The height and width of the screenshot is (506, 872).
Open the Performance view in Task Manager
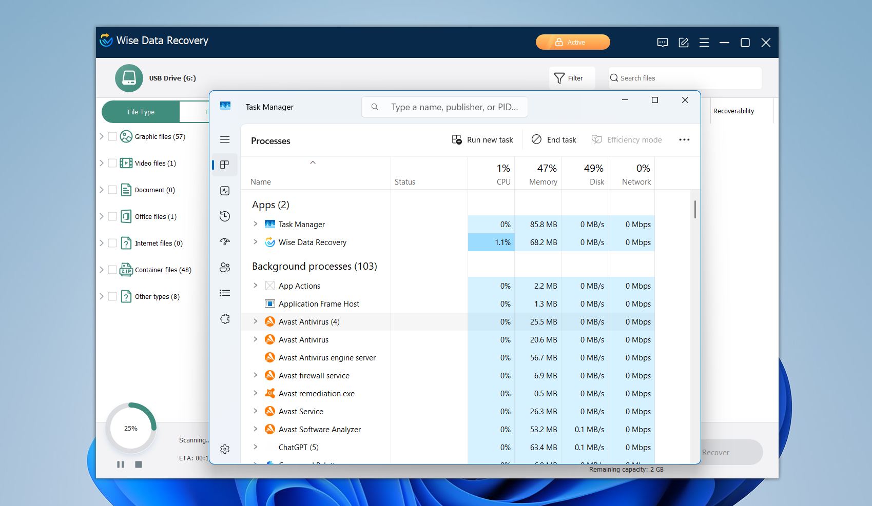pyautogui.click(x=224, y=190)
